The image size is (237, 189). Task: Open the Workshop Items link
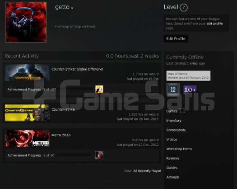179,149
